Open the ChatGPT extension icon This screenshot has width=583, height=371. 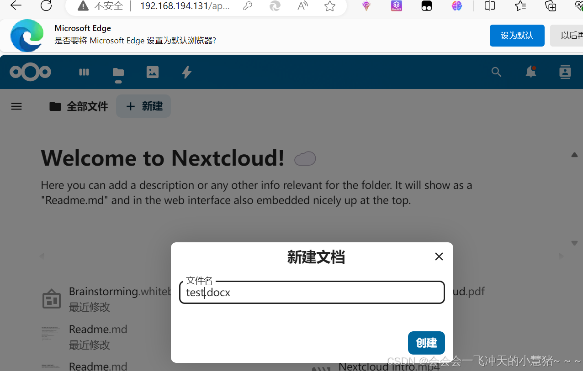point(396,6)
